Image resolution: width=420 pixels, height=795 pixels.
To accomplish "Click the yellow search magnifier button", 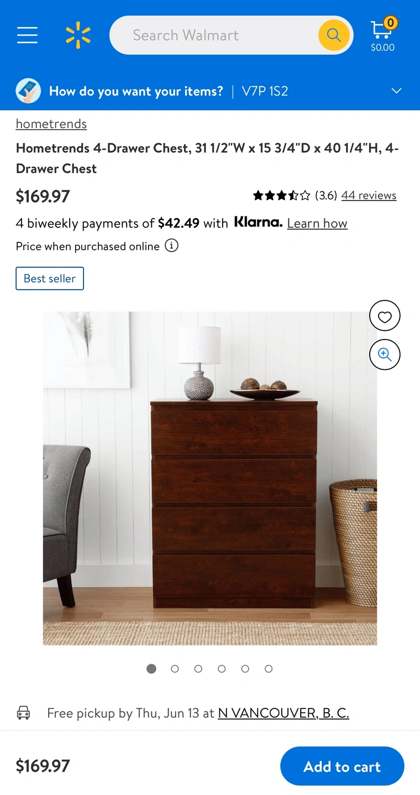I will [334, 35].
